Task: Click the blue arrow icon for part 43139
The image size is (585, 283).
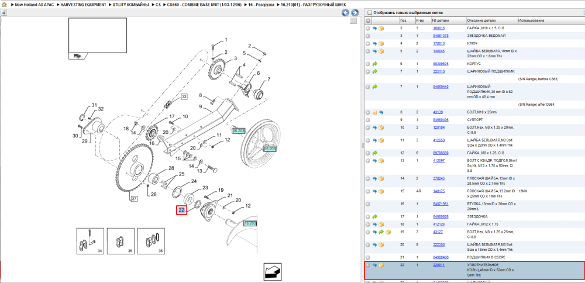Action: [381, 112]
